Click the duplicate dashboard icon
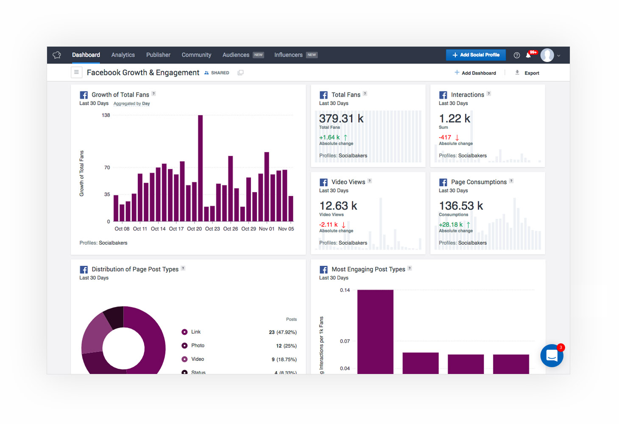619x424 pixels. click(240, 73)
